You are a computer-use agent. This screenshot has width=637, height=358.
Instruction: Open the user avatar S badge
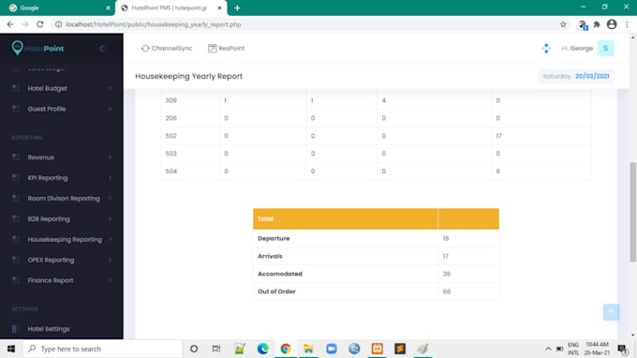[x=605, y=49]
